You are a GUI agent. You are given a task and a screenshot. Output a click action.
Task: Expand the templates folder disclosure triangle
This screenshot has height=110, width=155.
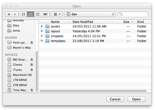[42, 41]
